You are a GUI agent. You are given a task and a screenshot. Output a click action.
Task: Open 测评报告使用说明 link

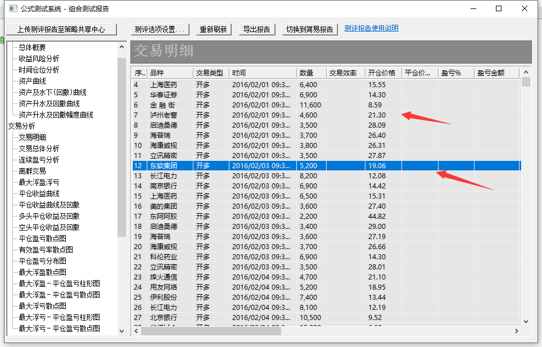[x=371, y=28]
